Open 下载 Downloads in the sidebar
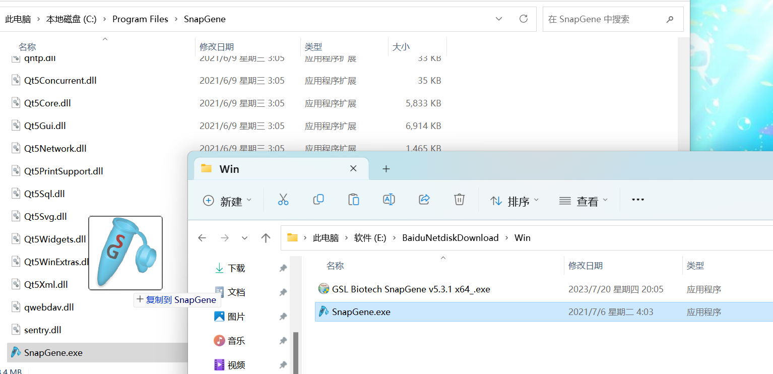Viewport: 773px width, 374px height. pyautogui.click(x=236, y=268)
